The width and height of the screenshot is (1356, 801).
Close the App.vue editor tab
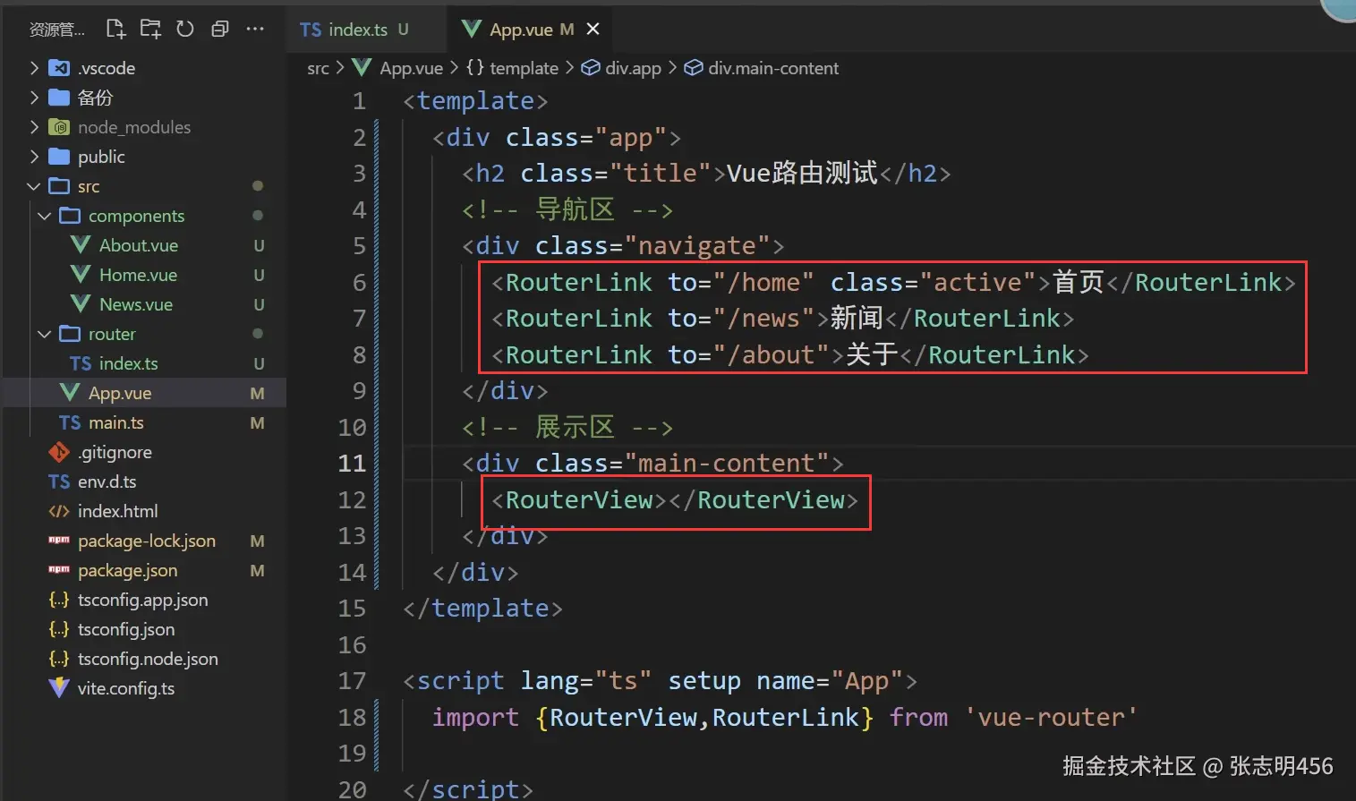coord(593,30)
